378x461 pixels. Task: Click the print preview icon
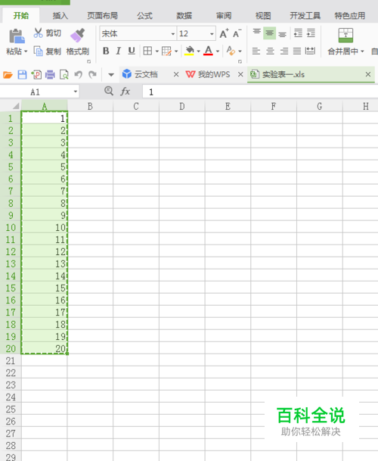tap(64, 75)
